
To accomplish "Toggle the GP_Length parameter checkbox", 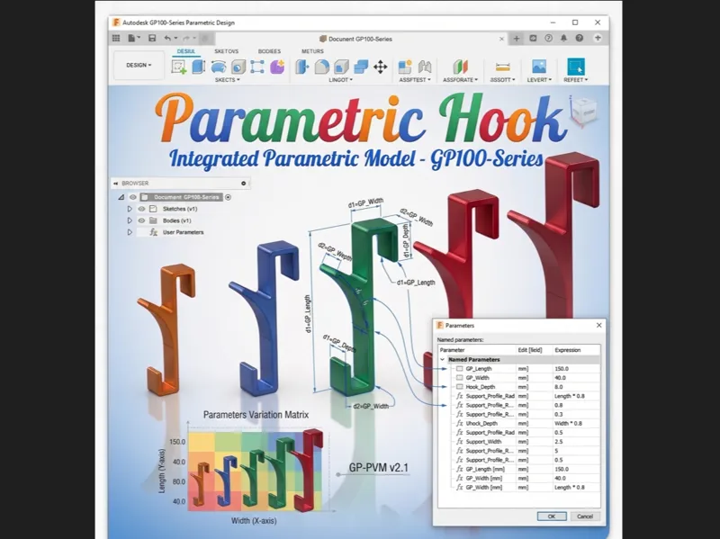I will click(x=459, y=369).
